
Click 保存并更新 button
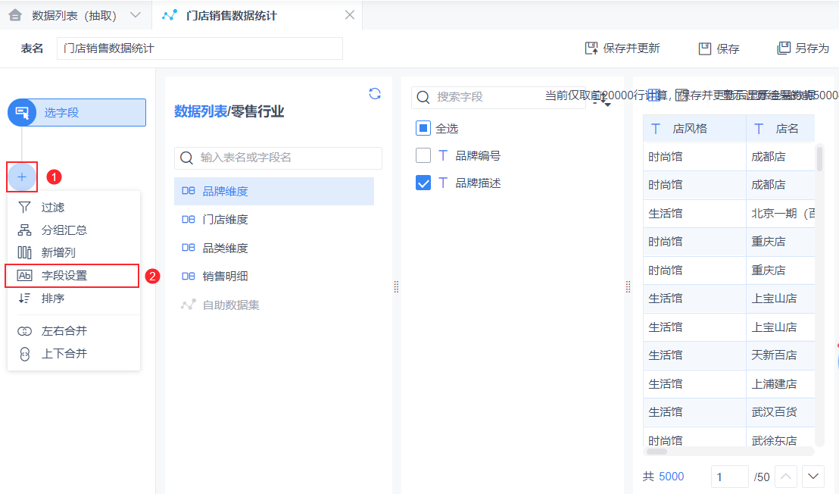[x=622, y=48]
